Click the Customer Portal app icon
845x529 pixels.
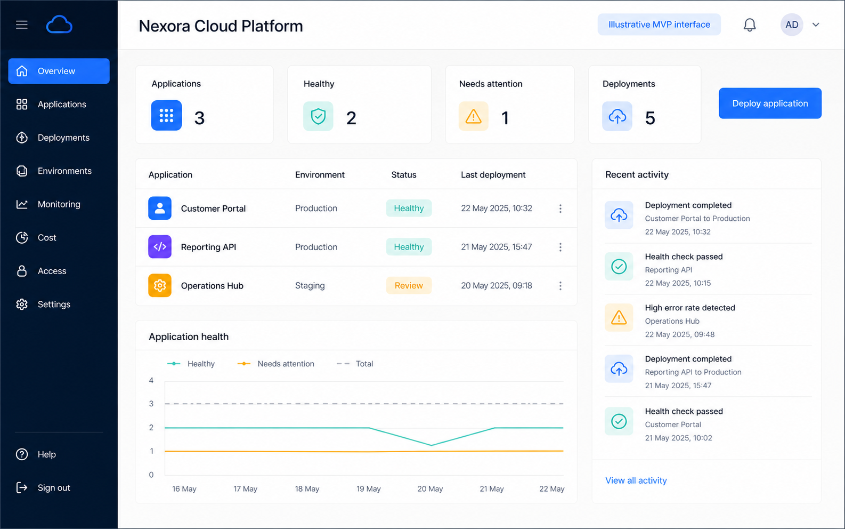(160, 209)
